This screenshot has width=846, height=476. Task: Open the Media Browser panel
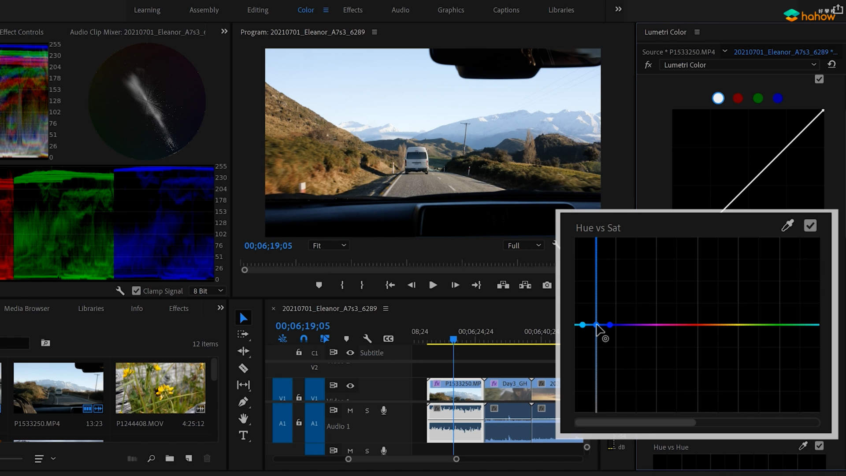pos(27,309)
